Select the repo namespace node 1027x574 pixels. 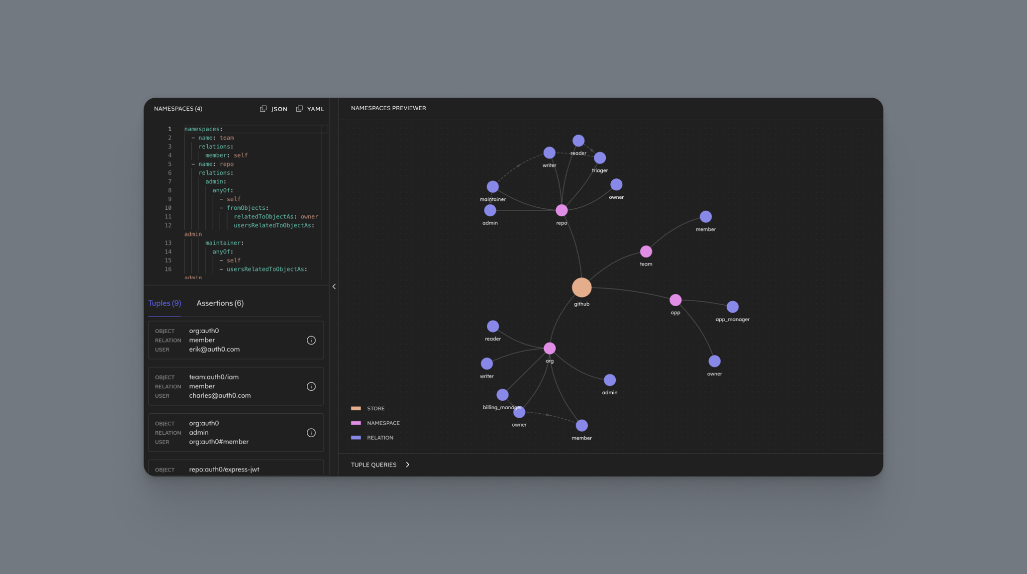(562, 210)
